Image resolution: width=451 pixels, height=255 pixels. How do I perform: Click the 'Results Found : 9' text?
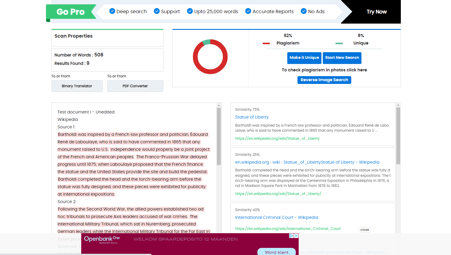point(72,63)
